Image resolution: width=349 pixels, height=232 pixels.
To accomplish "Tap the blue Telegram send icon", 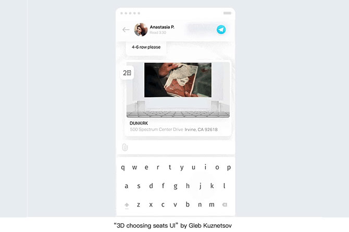I will pyautogui.click(x=221, y=30).
